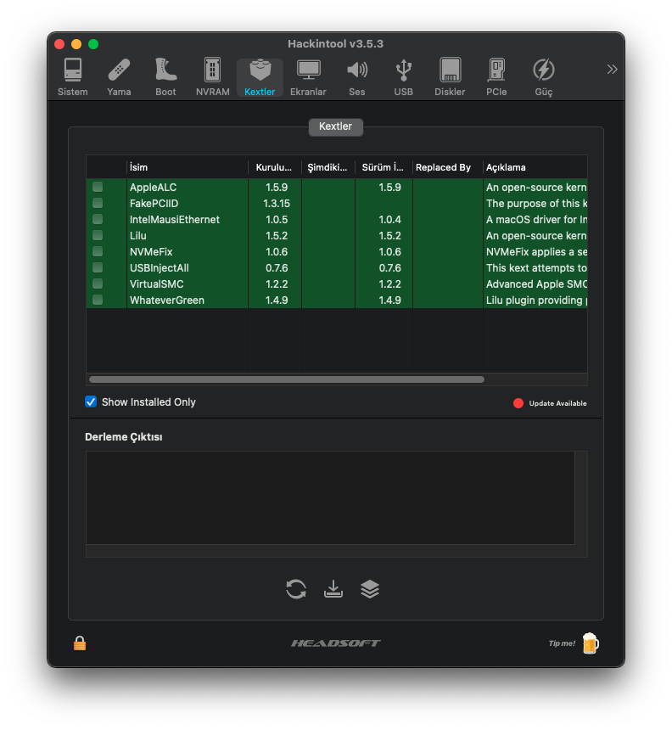Click the horizontal scrollbar under kext table

pyautogui.click(x=287, y=379)
